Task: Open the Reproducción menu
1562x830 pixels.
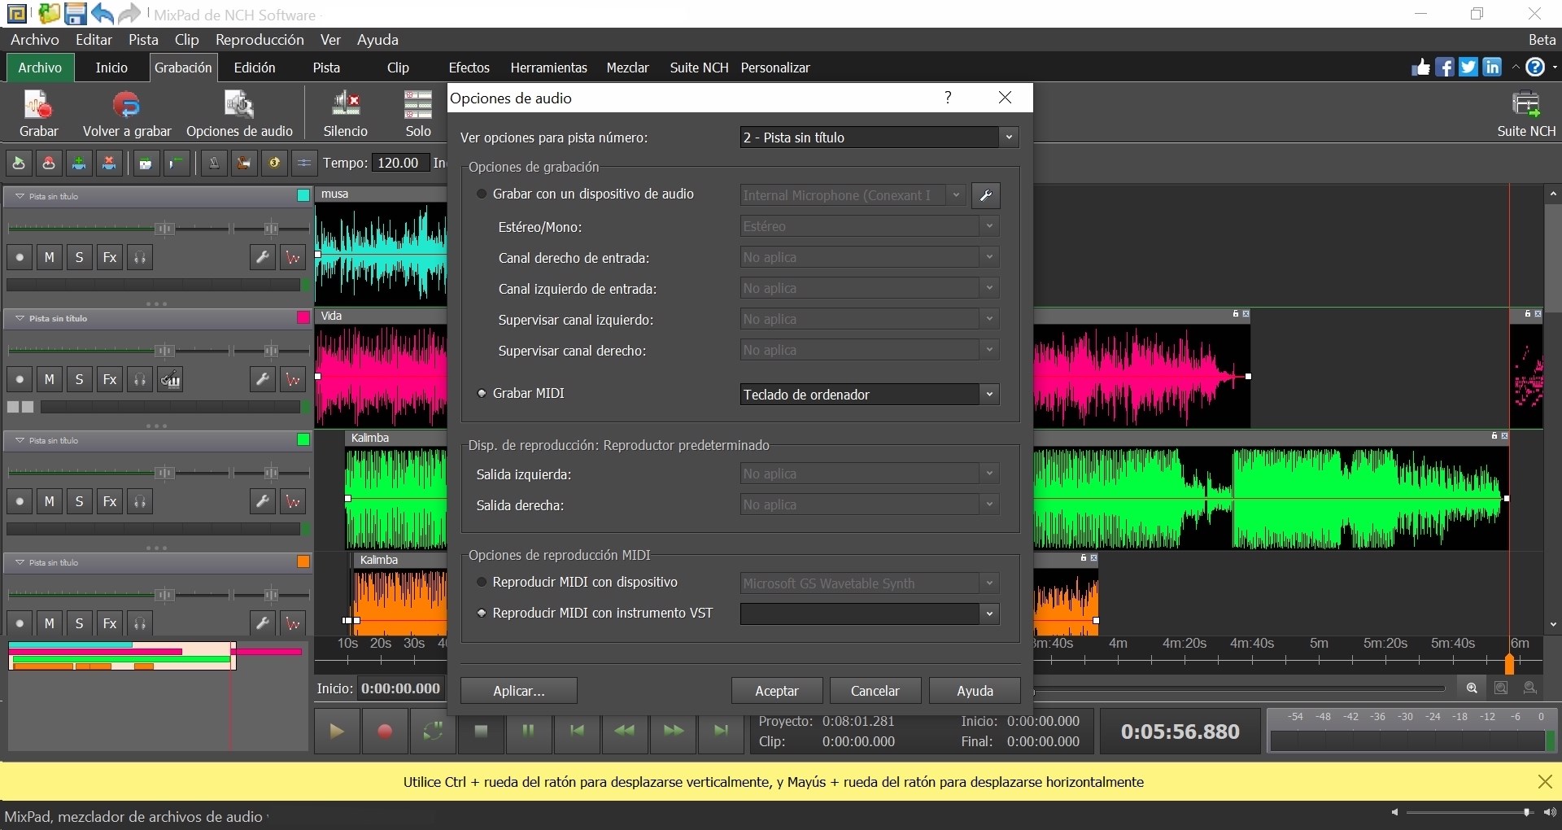Action: (260, 40)
